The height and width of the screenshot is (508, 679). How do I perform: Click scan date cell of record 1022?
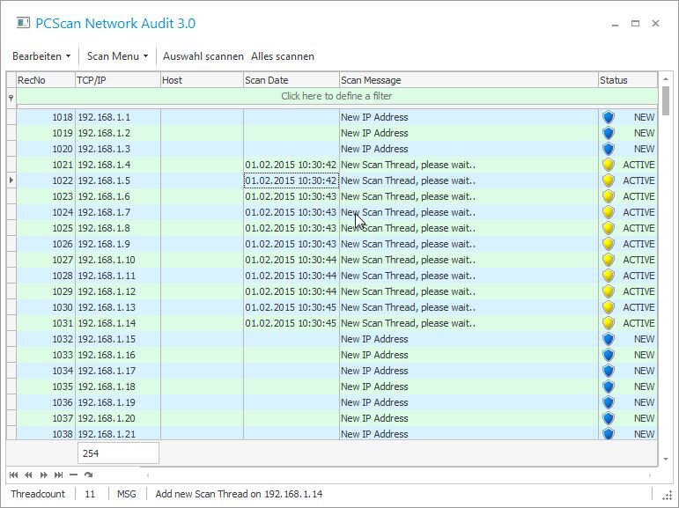[x=292, y=180]
